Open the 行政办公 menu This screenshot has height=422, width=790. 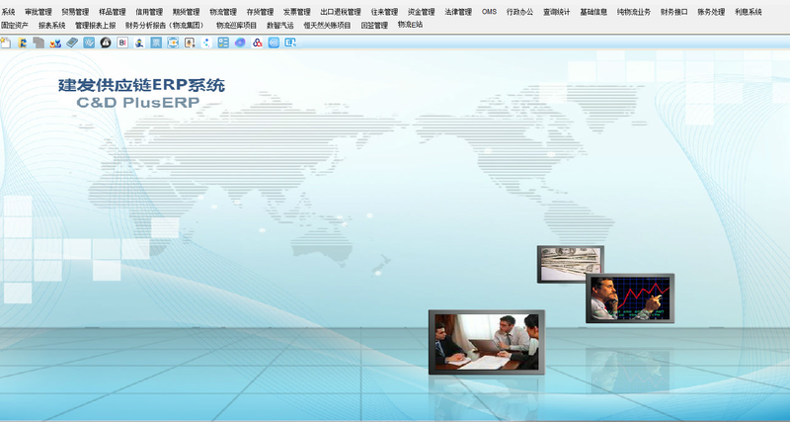[520, 12]
